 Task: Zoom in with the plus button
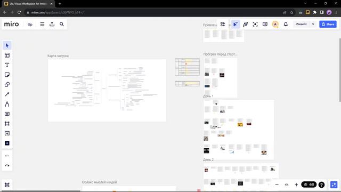click(296, 185)
